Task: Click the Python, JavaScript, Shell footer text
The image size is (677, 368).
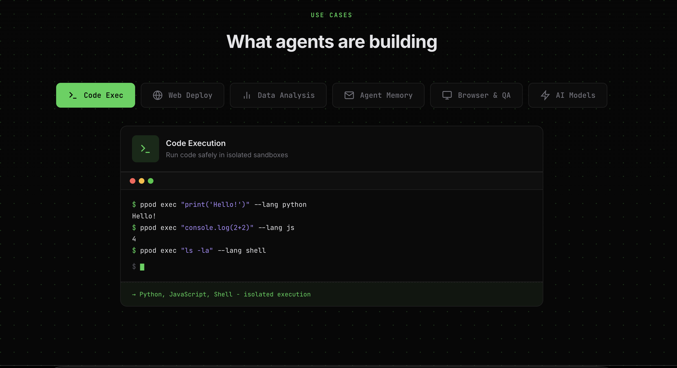Action: [221, 294]
